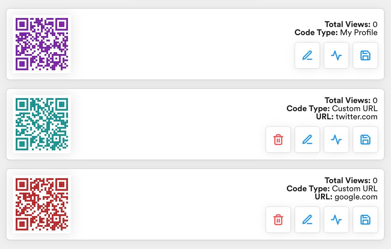Viewport: 391px width, 249px height.
Task: Click the twitter.com URL text
Action: point(356,117)
